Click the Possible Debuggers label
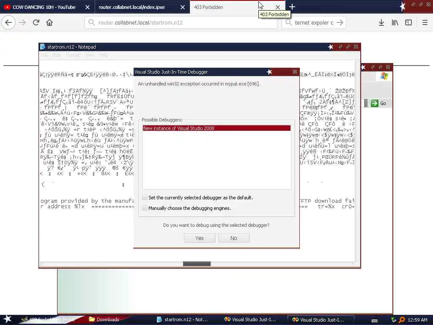The height and width of the screenshot is (325, 433). click(162, 120)
